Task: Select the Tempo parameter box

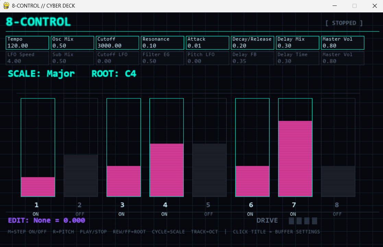Action: (x=27, y=43)
